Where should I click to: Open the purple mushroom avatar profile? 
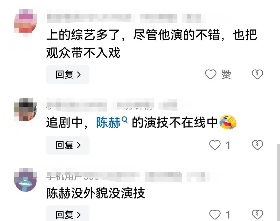tap(25, 180)
